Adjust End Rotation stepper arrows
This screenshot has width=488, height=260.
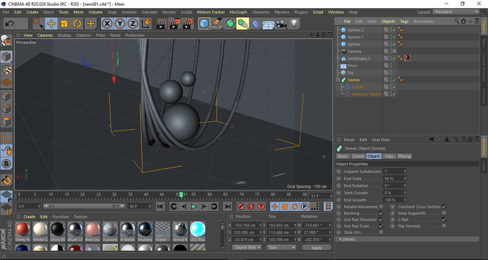click(405, 186)
